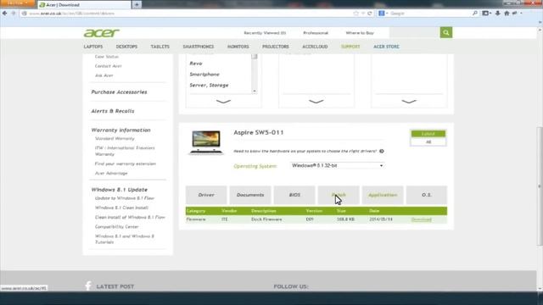Click the Acer logo
Screen dimensions: 543x305
click(x=102, y=33)
